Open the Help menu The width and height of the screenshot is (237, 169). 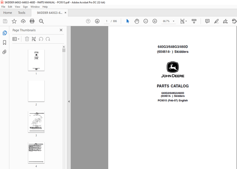45,7
